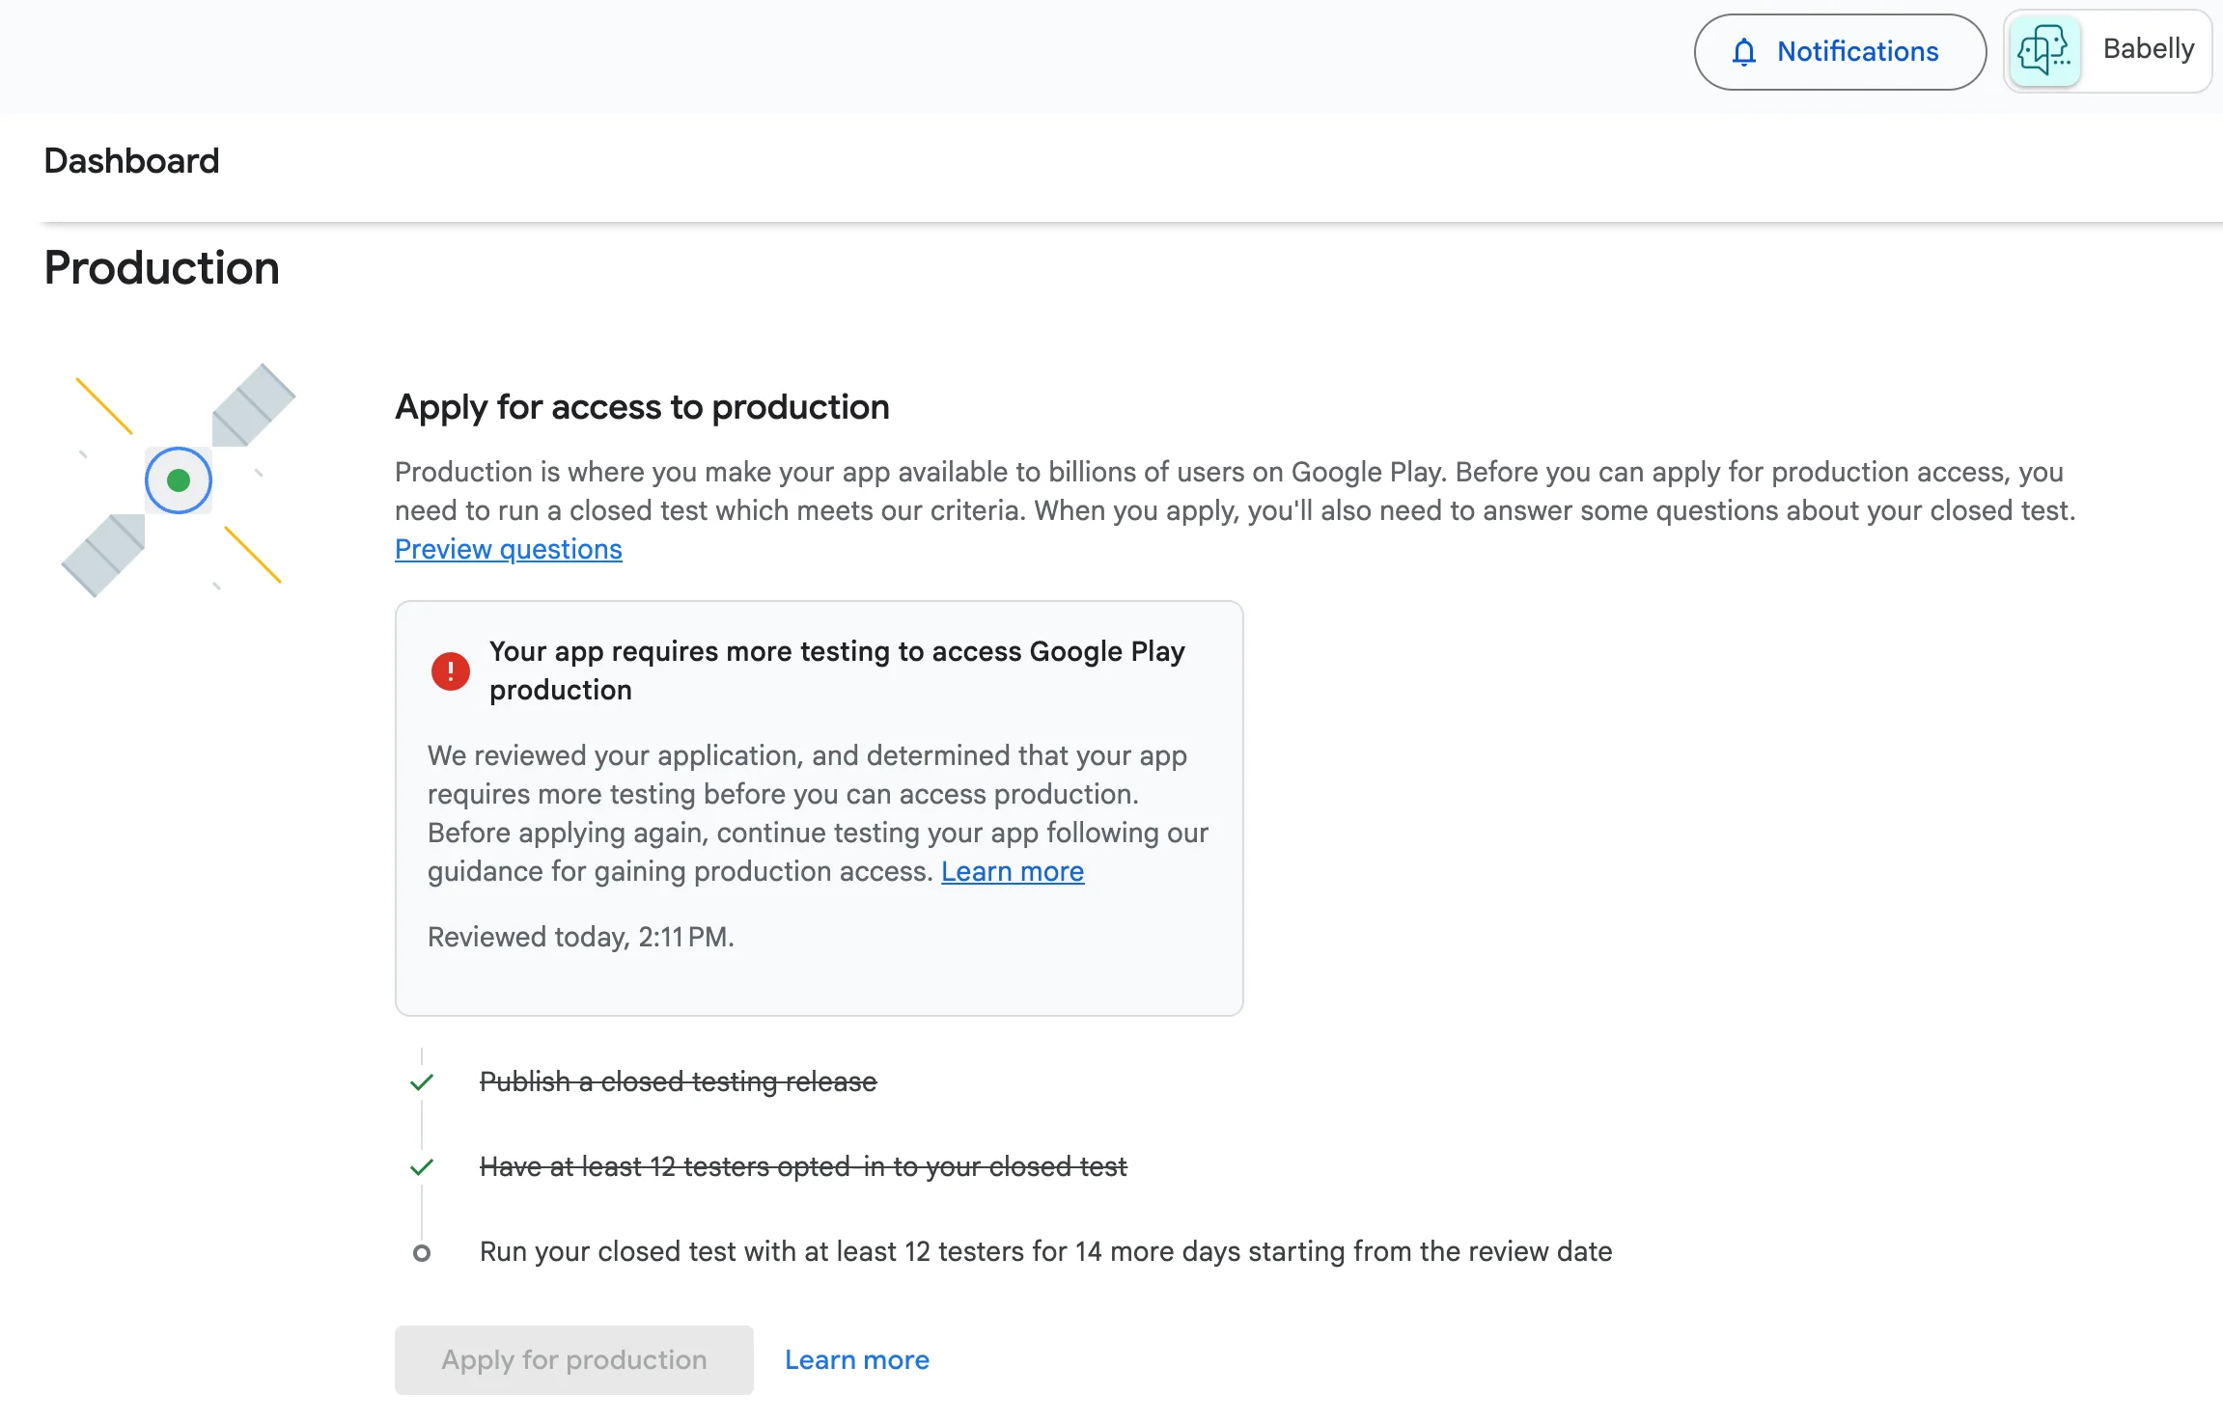
Task: Expand the account switcher for Babelly
Action: pyautogui.click(x=2106, y=51)
